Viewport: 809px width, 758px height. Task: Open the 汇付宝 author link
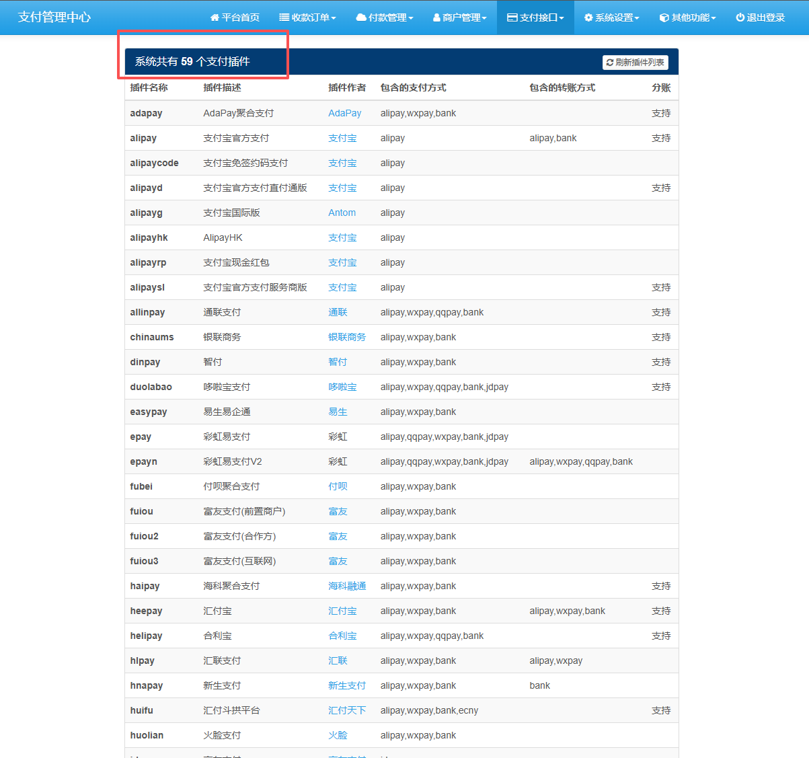tap(342, 611)
